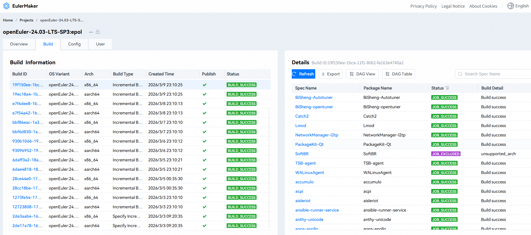Click the Build ID column header
This screenshot has width=531, height=235.
20,74
